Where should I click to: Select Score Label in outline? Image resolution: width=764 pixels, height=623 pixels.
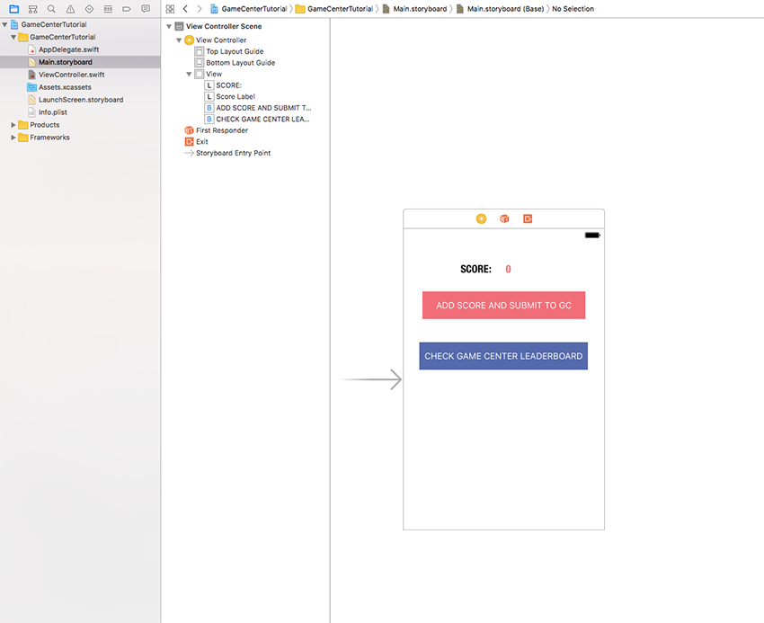tap(235, 96)
